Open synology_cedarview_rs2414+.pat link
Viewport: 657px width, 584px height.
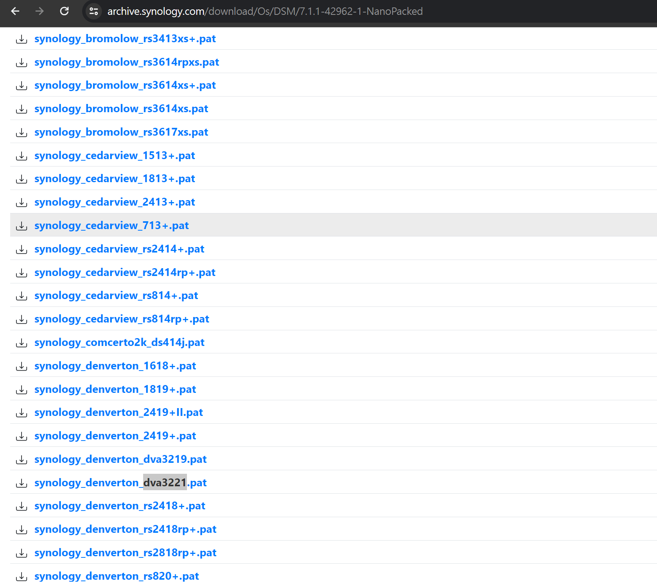119,249
